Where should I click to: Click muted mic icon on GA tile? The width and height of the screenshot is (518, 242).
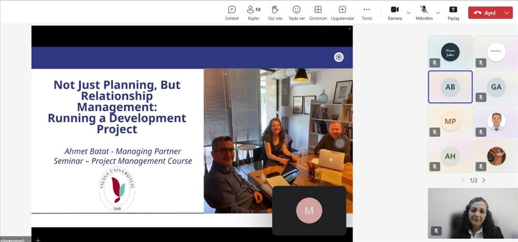point(481,97)
